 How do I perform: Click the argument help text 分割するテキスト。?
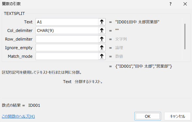89,82
